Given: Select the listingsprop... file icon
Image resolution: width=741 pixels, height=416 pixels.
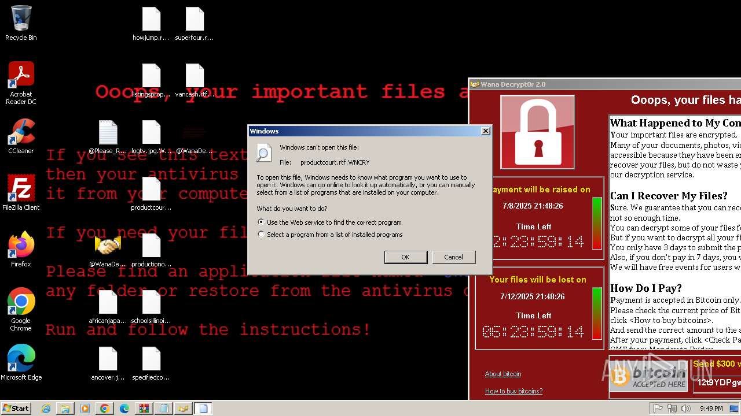Looking at the screenshot, I should pos(151,80).
